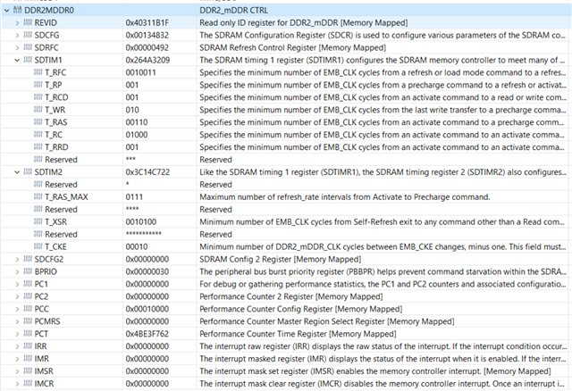Expand the SDCFG2 register

pos(17,259)
